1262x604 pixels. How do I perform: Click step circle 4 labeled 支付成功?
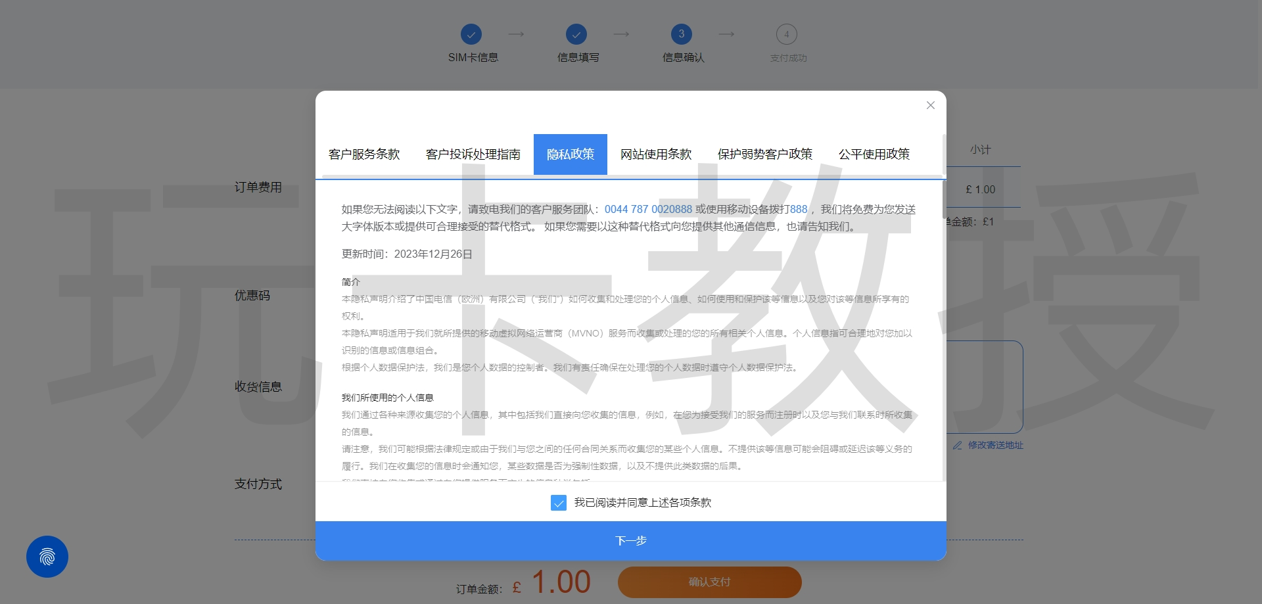point(787,34)
